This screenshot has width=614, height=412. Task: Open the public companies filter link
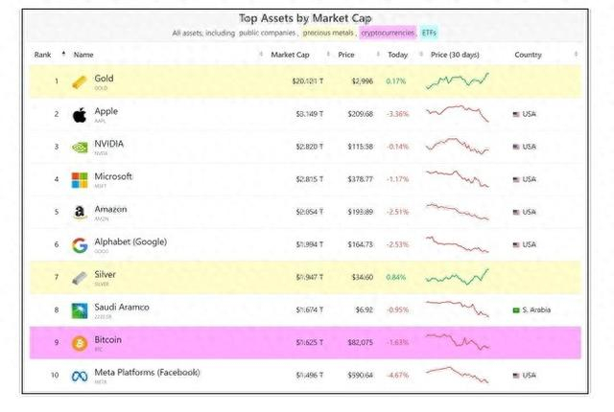click(267, 34)
